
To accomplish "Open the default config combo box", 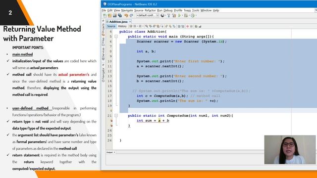I will [x=148, y=15].
